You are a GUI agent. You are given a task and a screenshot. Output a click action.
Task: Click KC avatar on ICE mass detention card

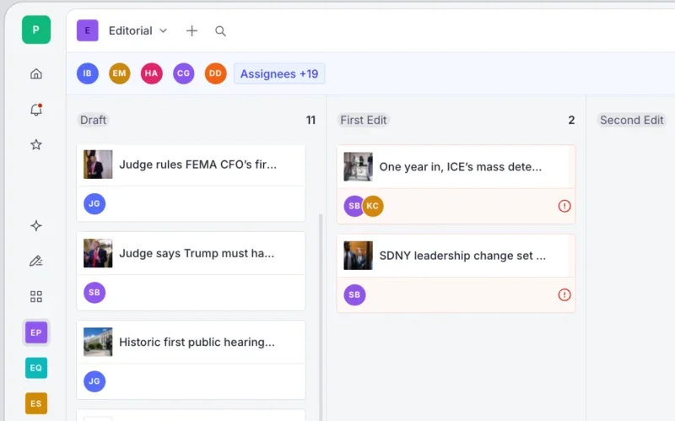pos(373,206)
